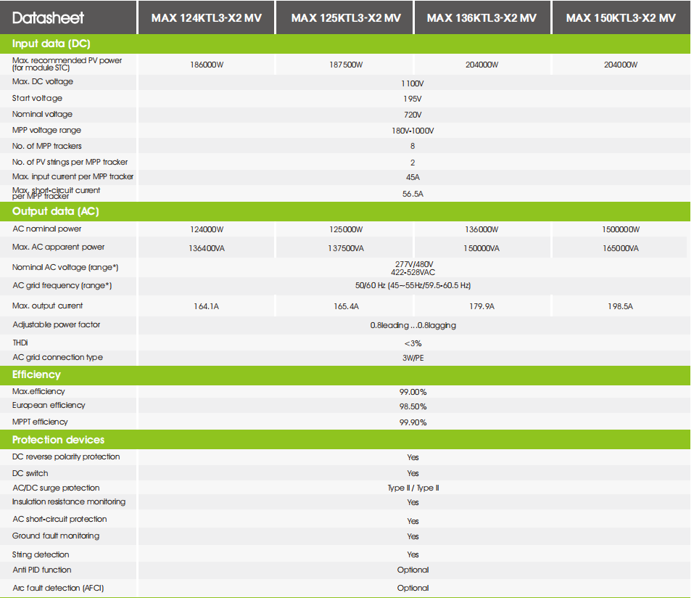The image size is (694, 598).
Task: Select the 204000W value under MAX 150KTL3-X2
Action: point(621,65)
